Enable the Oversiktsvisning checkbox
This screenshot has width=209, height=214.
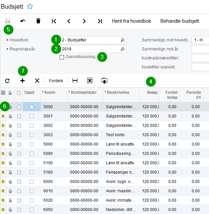tap(62, 57)
